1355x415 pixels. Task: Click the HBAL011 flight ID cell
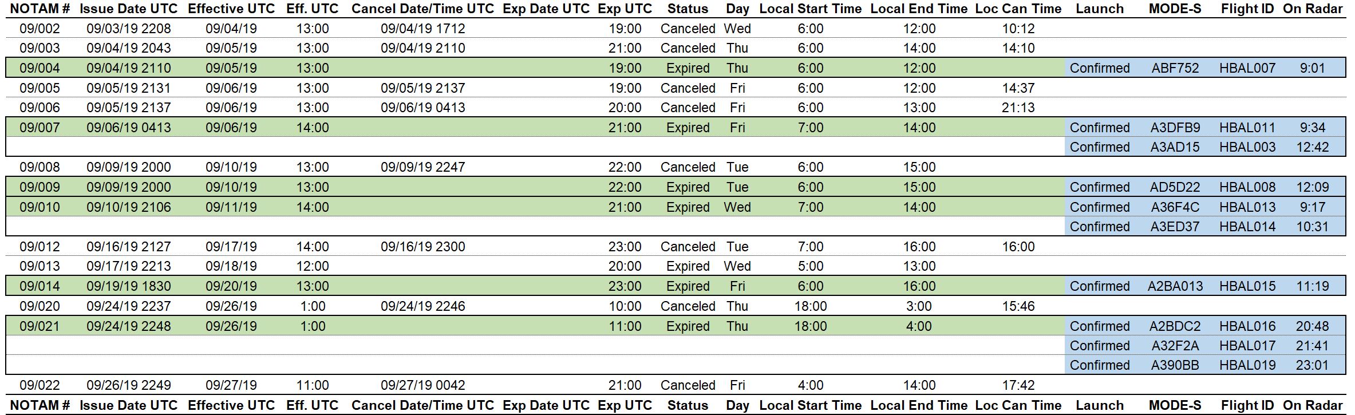click(x=1247, y=128)
